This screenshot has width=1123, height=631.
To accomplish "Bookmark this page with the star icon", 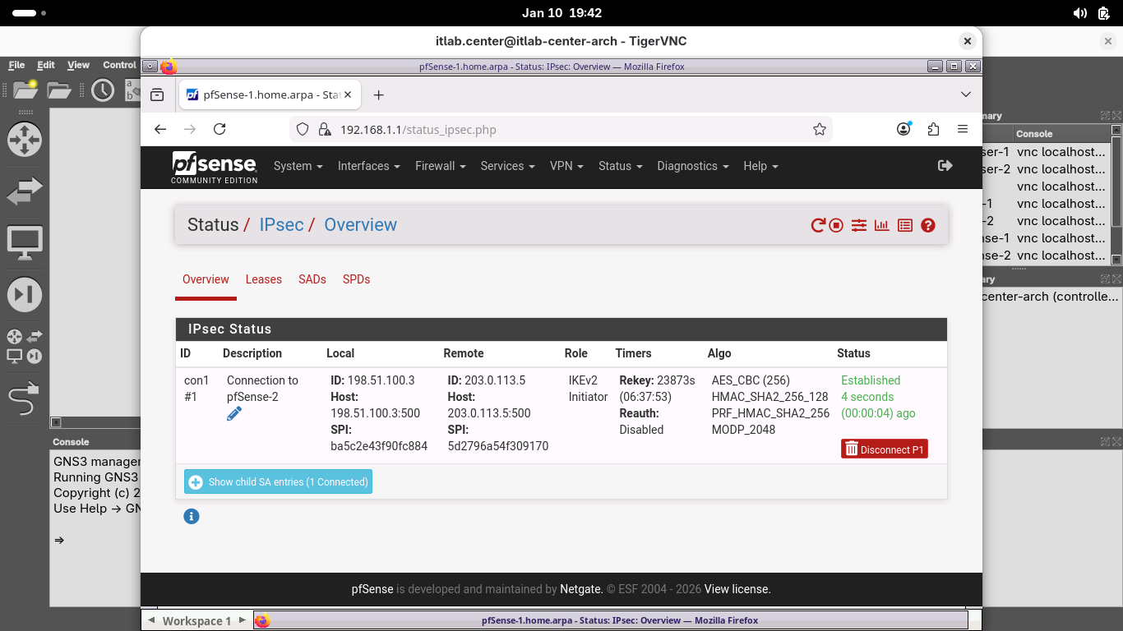I will point(819,130).
